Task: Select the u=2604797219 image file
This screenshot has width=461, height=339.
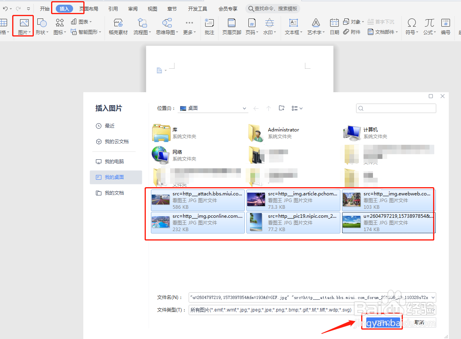Action: pos(388,222)
